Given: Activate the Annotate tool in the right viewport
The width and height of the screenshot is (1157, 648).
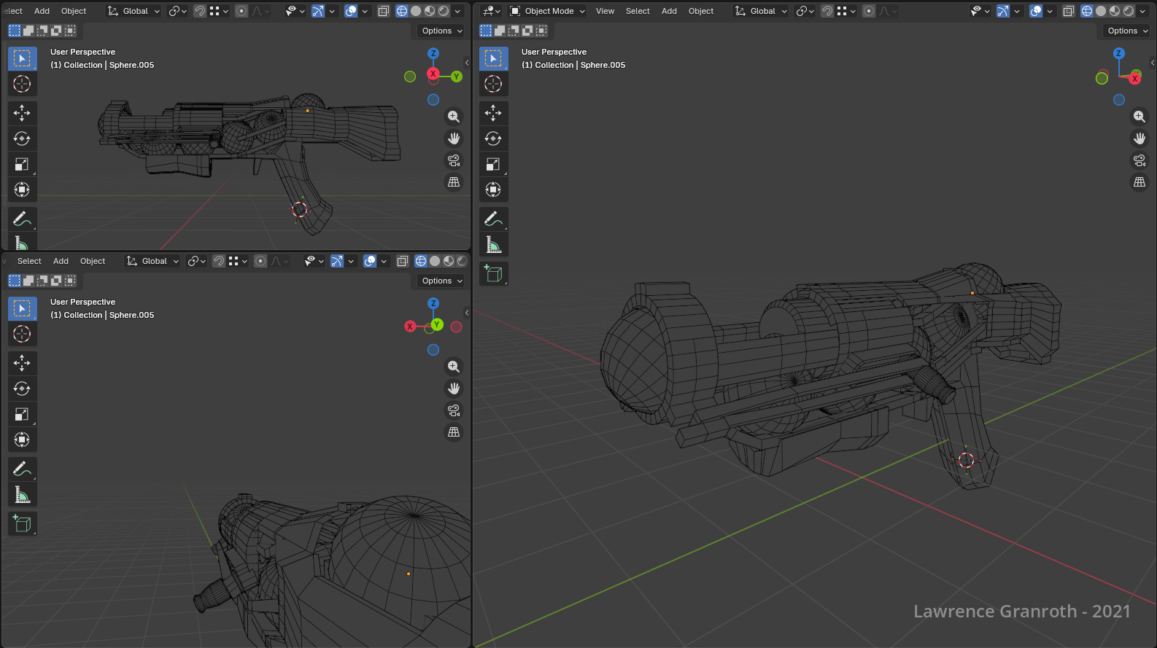Looking at the screenshot, I should 493,219.
